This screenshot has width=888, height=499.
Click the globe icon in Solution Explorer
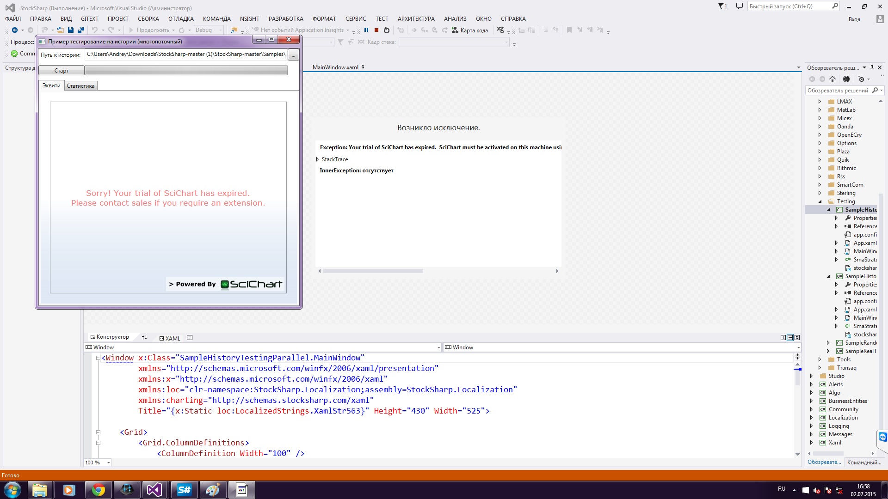846,79
